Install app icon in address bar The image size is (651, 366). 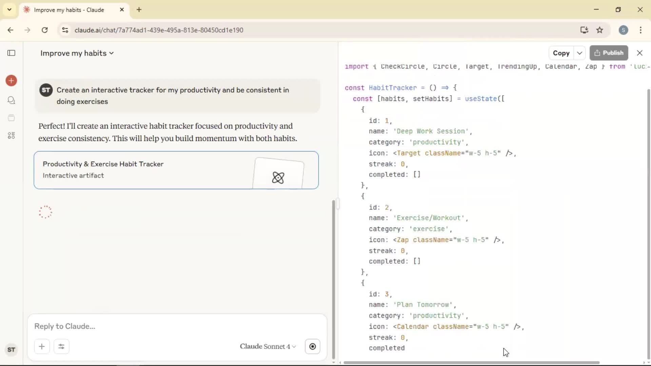(x=584, y=30)
